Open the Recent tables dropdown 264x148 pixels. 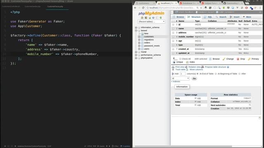click(151, 21)
